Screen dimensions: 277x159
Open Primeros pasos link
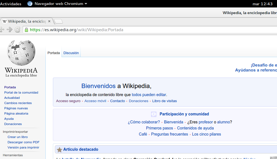[159, 128]
